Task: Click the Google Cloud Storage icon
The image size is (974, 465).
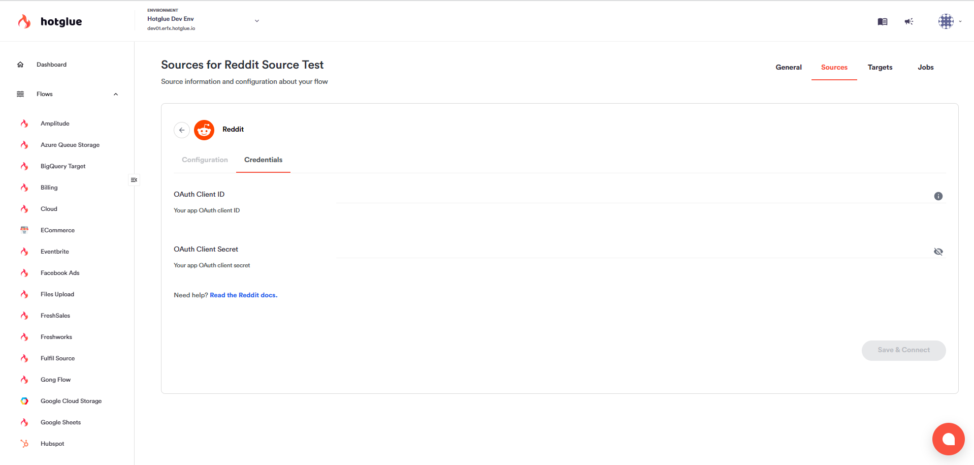Action: pyautogui.click(x=24, y=401)
